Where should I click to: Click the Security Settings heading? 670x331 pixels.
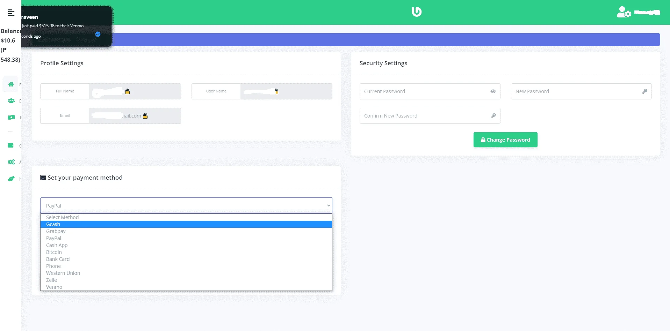383,63
